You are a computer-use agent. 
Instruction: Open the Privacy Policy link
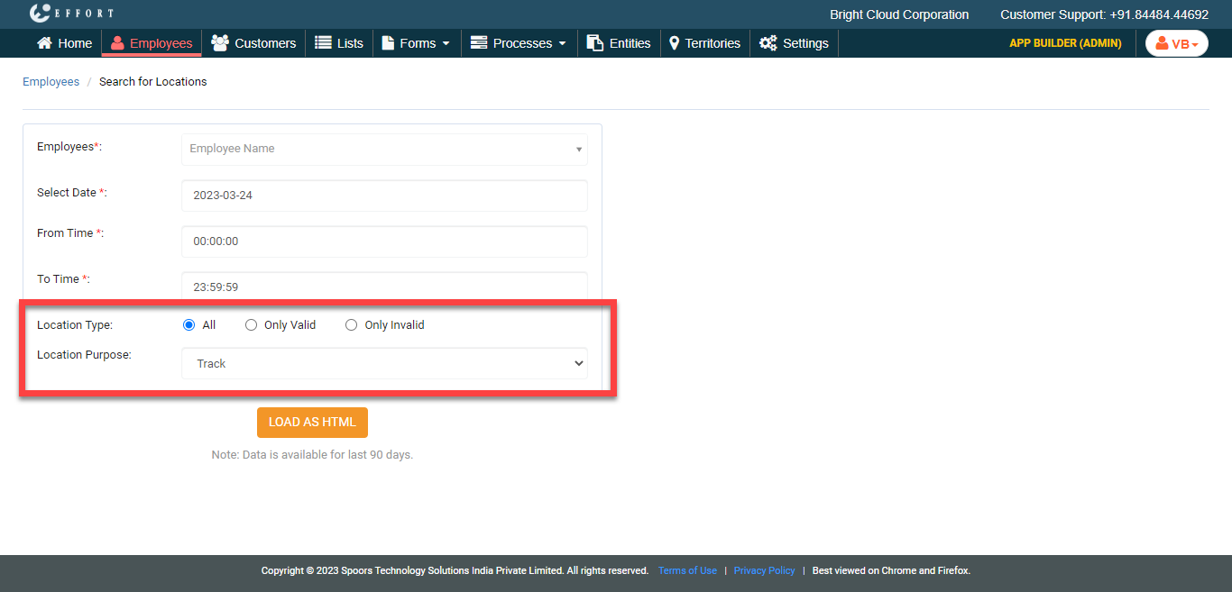[764, 570]
